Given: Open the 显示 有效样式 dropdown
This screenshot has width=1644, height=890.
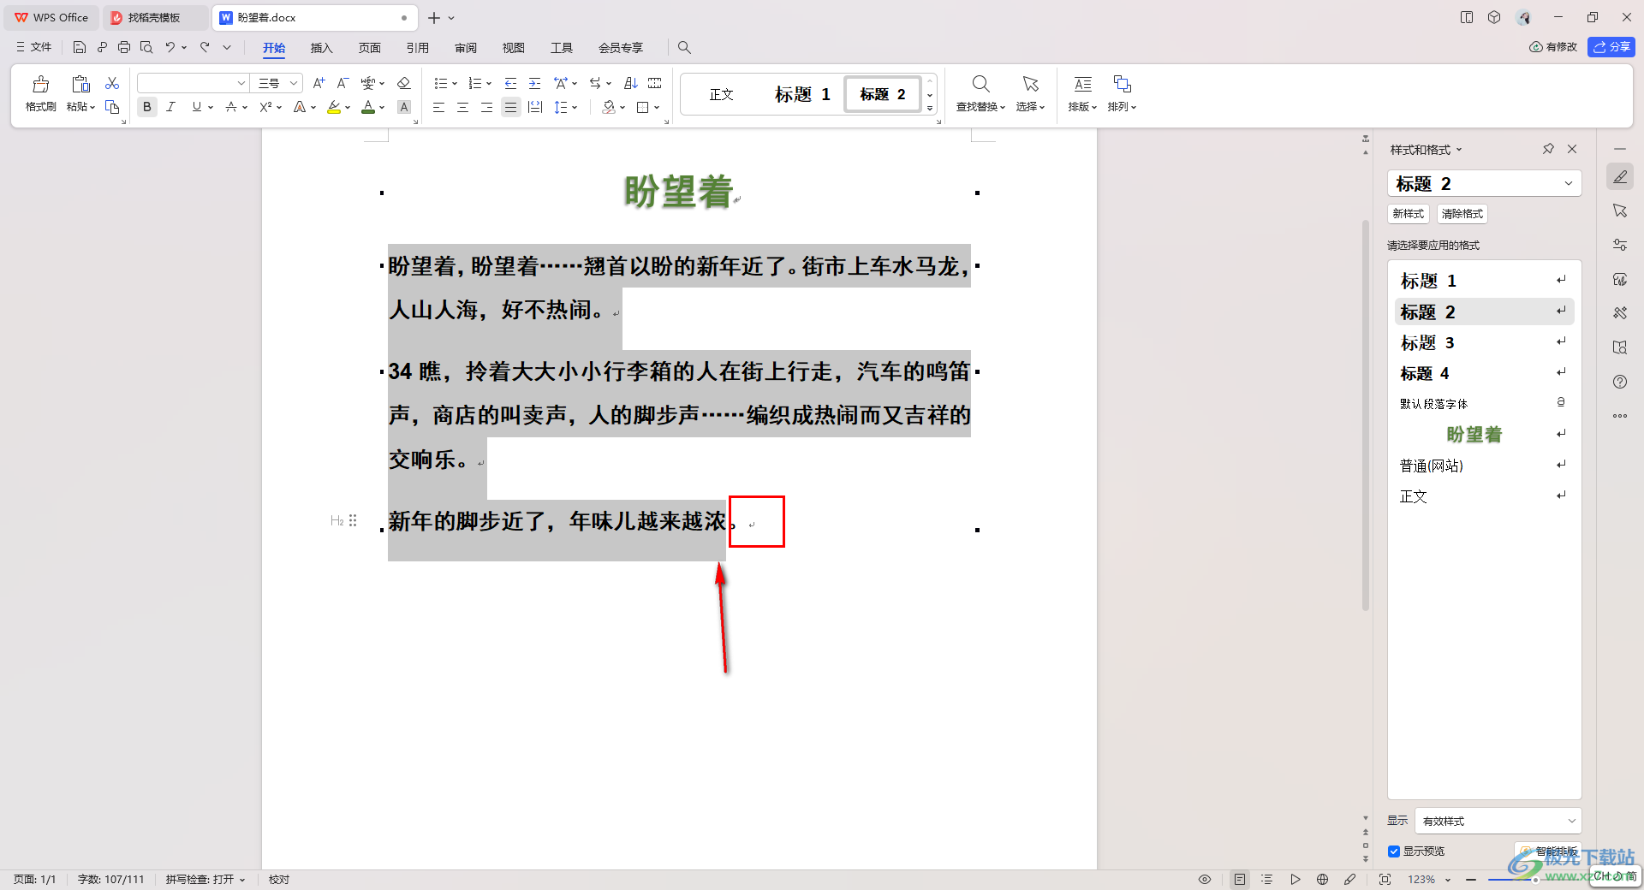Looking at the screenshot, I should 1498,821.
